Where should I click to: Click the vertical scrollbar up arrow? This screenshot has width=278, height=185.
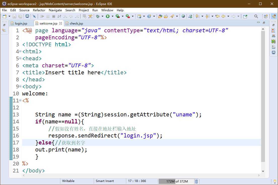[263, 29]
